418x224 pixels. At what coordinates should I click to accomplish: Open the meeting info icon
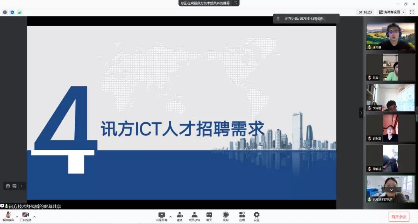point(5,12)
